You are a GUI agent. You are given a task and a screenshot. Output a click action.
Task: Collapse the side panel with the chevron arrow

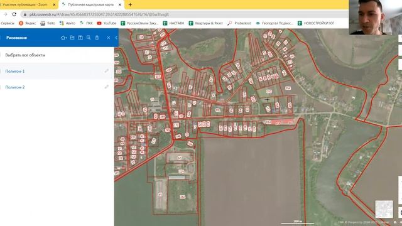(116, 38)
